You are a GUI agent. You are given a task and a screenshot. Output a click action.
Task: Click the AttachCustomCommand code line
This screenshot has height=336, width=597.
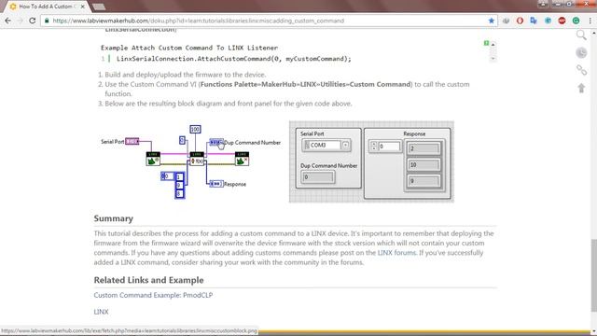click(234, 59)
